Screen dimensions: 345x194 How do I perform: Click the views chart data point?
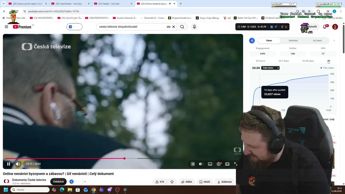[260, 87]
